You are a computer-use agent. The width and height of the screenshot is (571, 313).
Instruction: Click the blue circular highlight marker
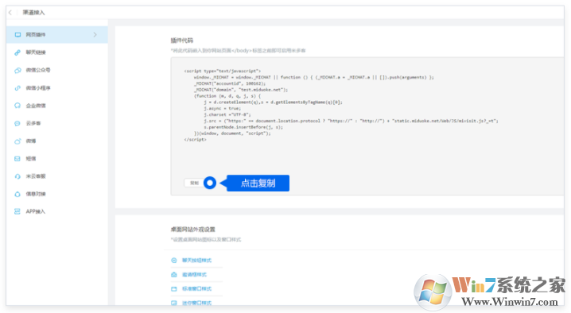[210, 183]
